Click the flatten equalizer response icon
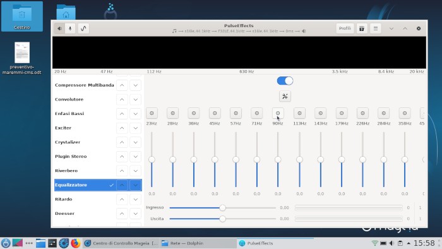Screen dimensions: 442x249 (x=285, y=97)
